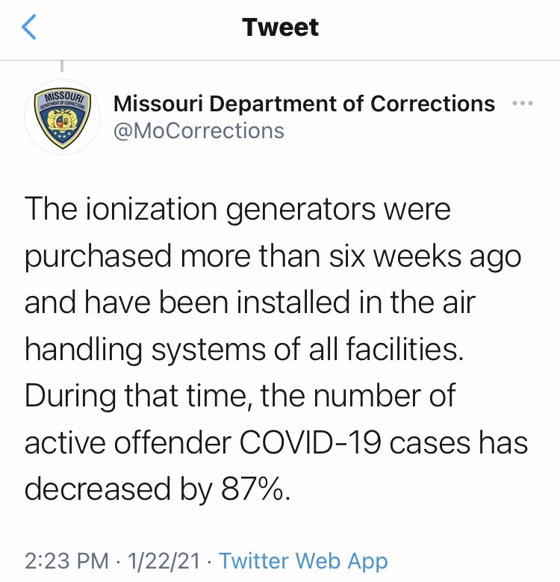Tap 'During that time, the number of'

pos(239,396)
